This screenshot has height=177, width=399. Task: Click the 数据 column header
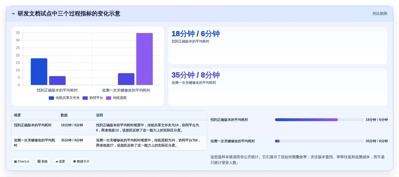pyautogui.click(x=64, y=115)
